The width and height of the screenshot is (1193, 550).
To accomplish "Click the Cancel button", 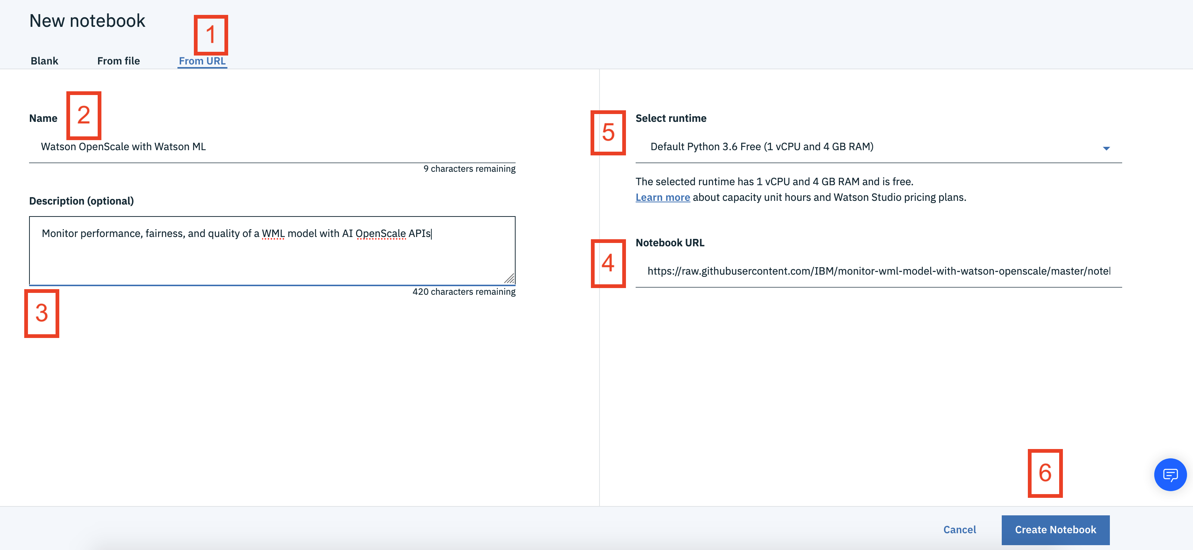I will (x=960, y=530).
